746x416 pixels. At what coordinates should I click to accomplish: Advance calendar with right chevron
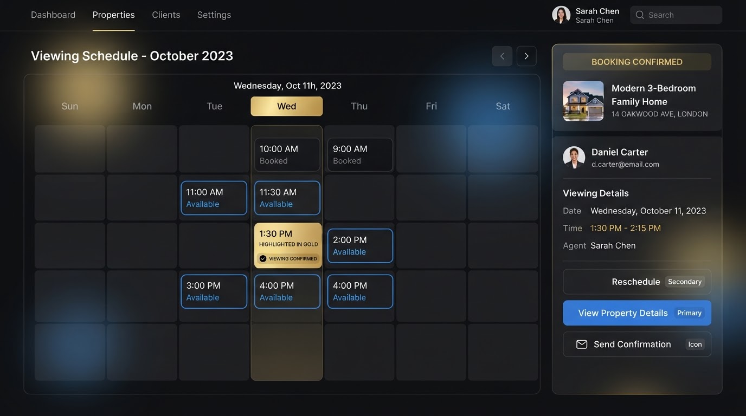tap(526, 56)
